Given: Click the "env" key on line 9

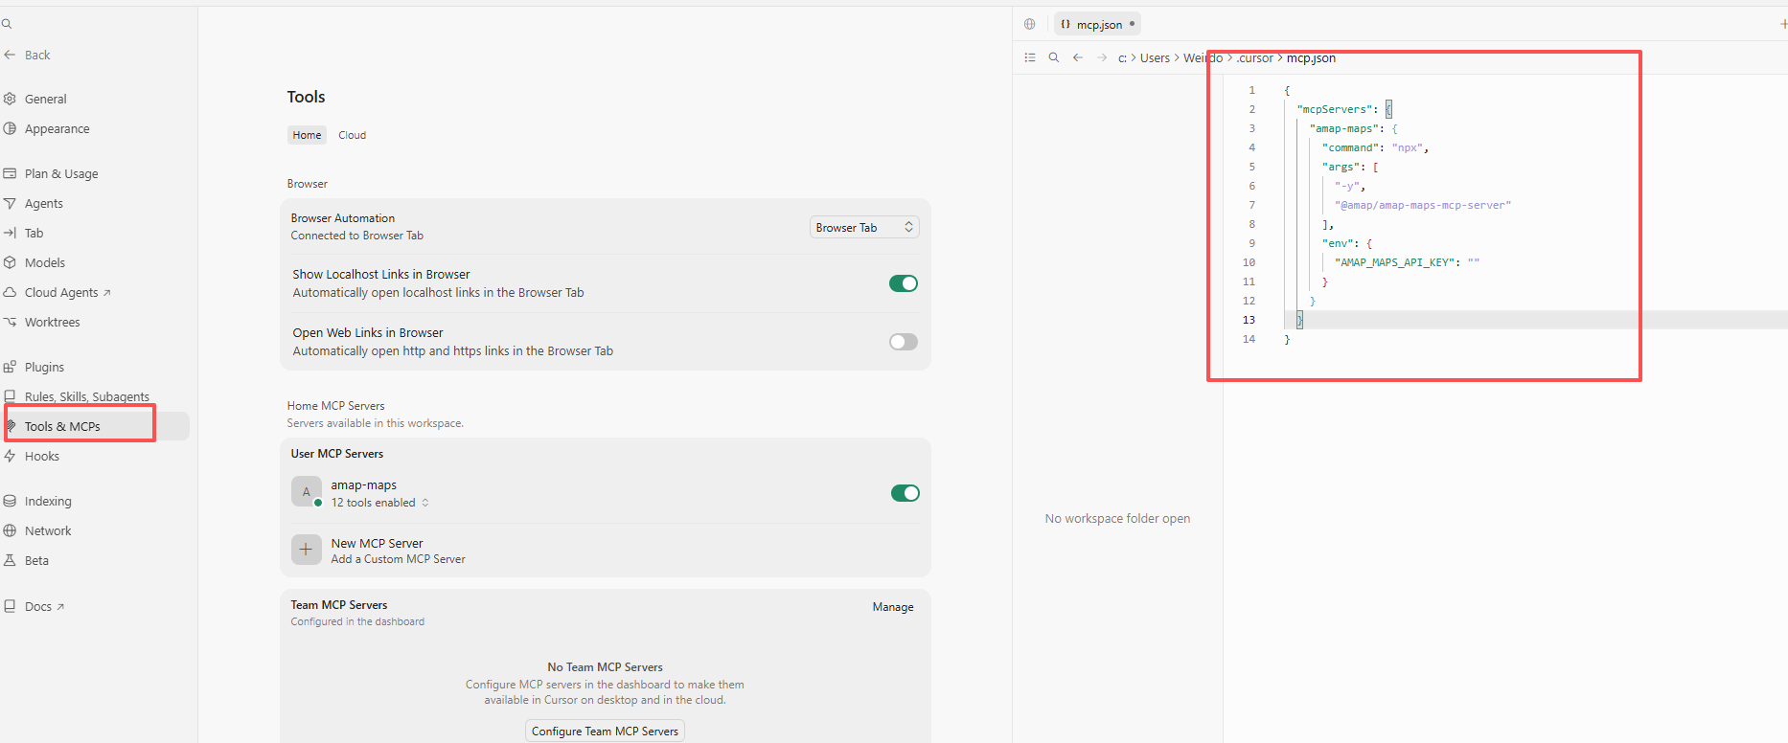Looking at the screenshot, I should click(1338, 243).
